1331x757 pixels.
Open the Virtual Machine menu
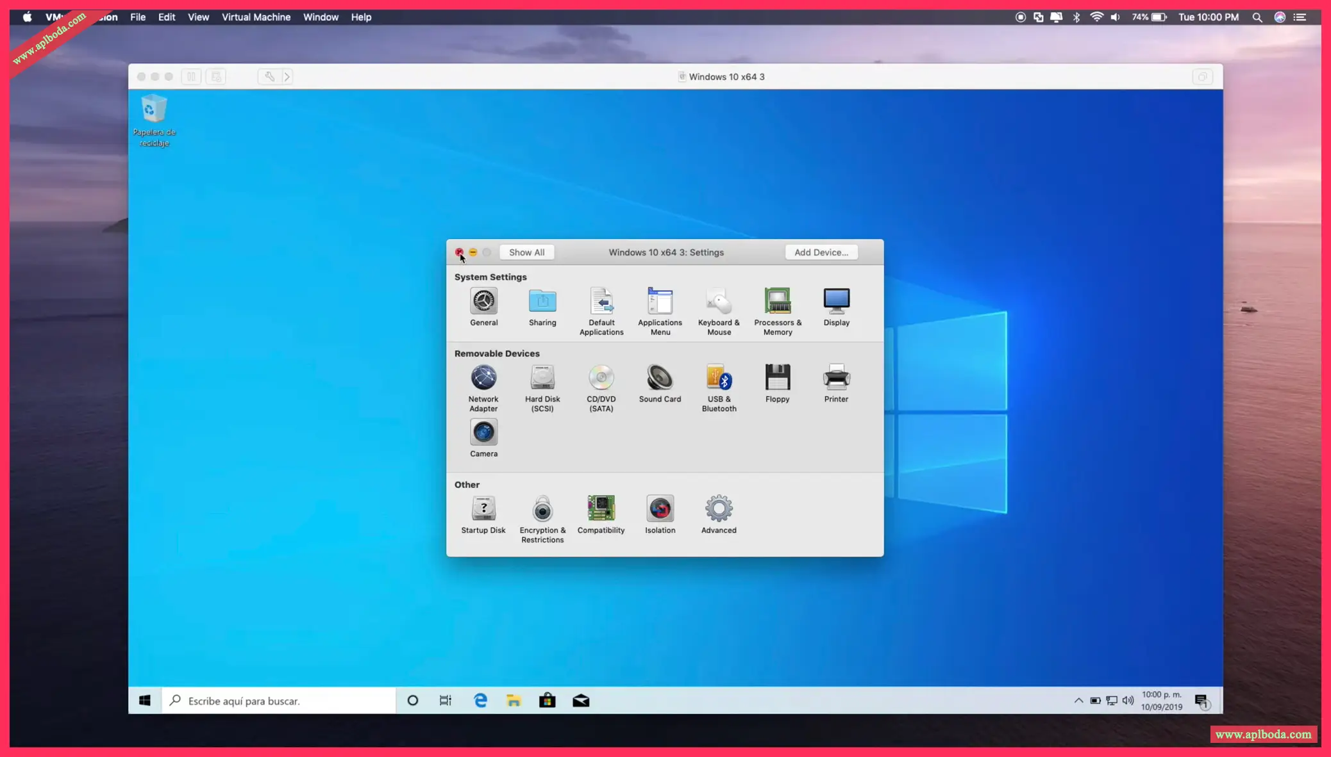click(256, 17)
